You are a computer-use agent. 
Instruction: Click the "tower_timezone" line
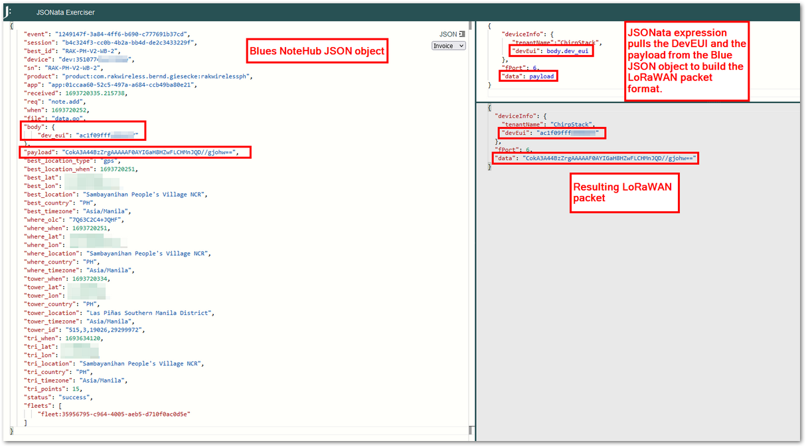pyautogui.click(x=80, y=321)
